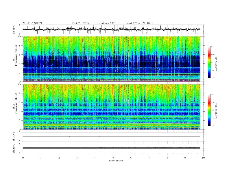The height and width of the screenshot is (177, 229).
Task: Click the ch.1 color bar "log(PSD)(V²/Hz)" label
Action: click(x=217, y=63)
